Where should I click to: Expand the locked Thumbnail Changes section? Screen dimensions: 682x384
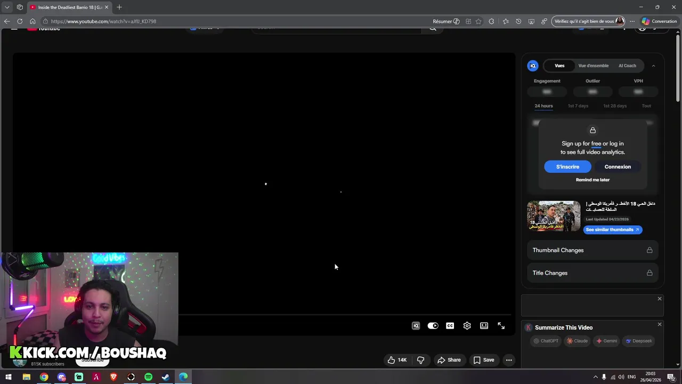click(x=592, y=250)
